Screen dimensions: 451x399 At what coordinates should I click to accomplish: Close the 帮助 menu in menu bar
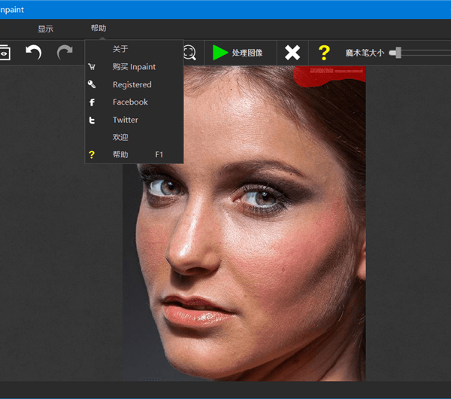(98, 29)
